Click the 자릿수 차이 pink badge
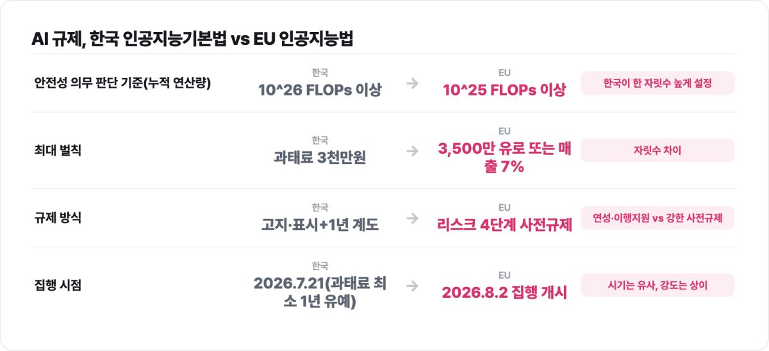Image resolution: width=769 pixels, height=351 pixels. [657, 151]
